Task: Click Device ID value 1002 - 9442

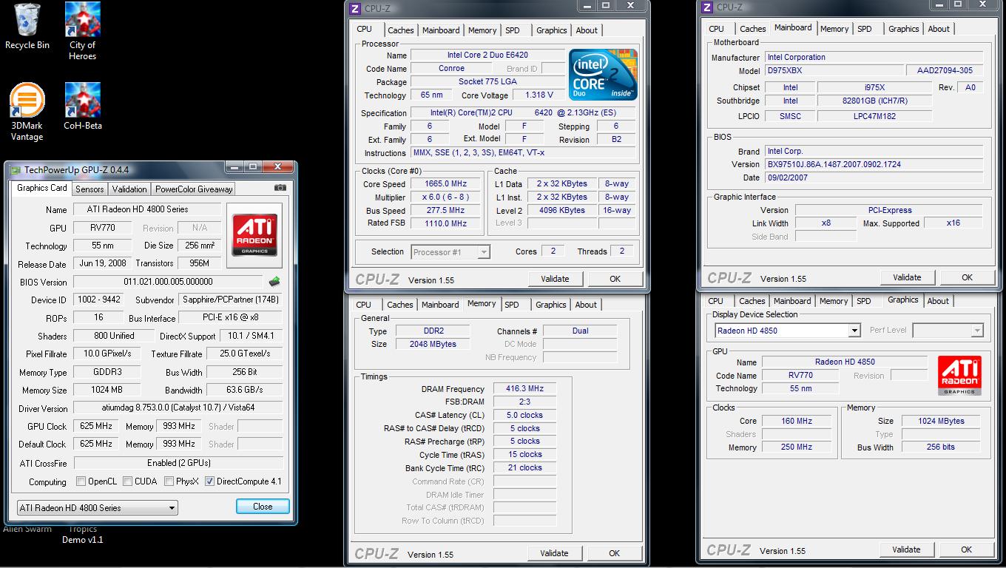Action: click(x=100, y=300)
